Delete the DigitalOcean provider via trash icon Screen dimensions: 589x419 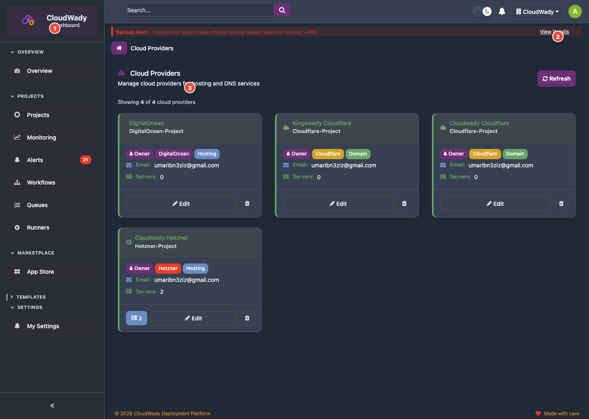pyautogui.click(x=247, y=204)
